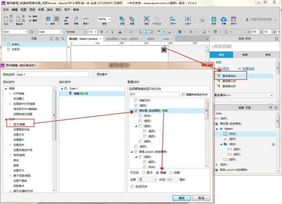282x204 pixels.
Task: Click the 确定 button
Action: pos(181,198)
